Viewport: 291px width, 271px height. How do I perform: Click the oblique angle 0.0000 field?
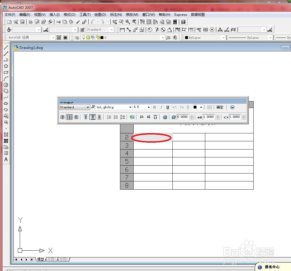182,117
